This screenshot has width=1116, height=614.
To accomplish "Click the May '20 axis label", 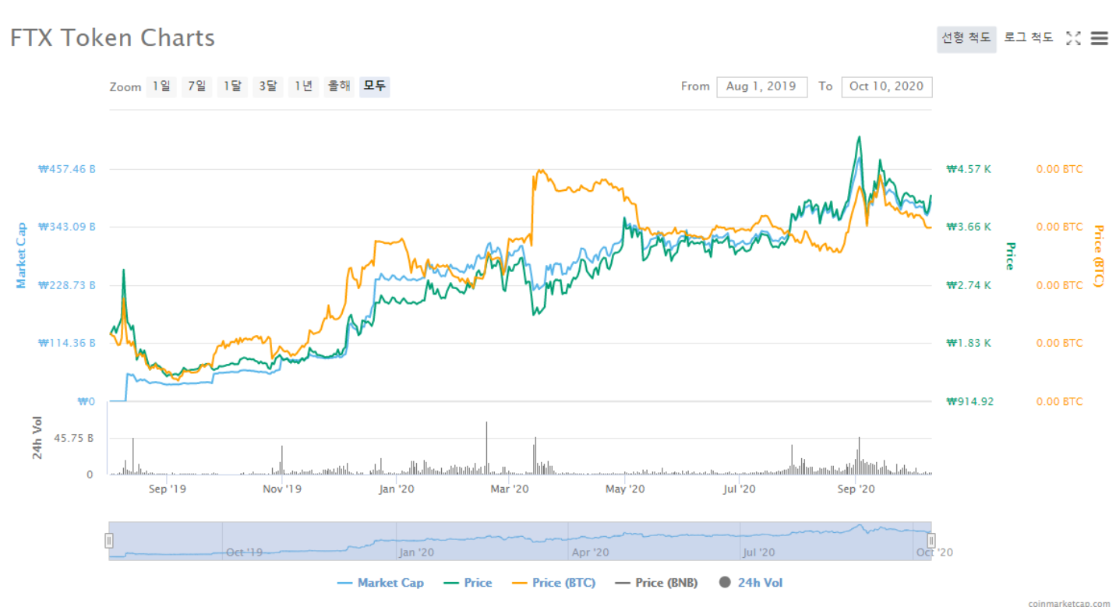I will click(625, 489).
